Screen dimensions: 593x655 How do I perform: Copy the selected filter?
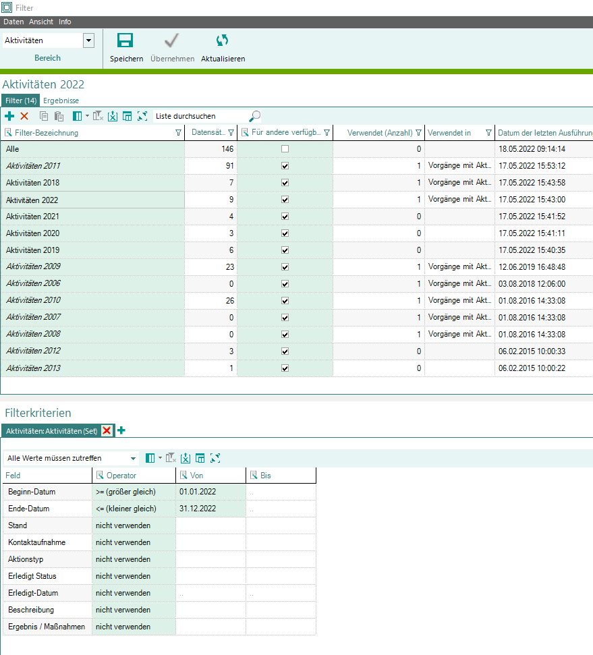pos(44,116)
